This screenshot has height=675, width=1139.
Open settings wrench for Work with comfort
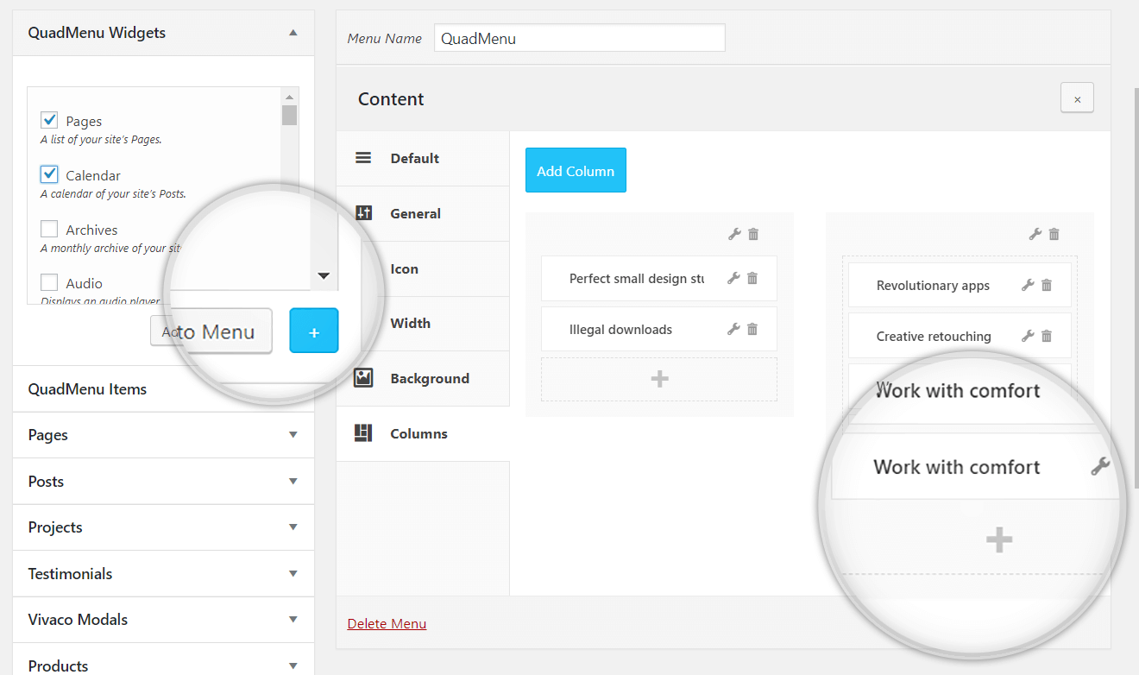[x=1099, y=466]
